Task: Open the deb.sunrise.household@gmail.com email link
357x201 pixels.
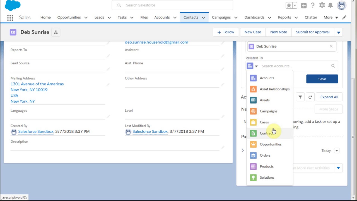Action: (156, 42)
